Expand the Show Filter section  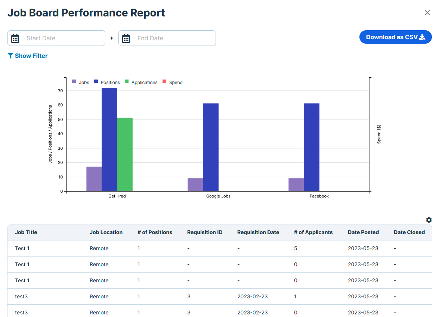31,56
